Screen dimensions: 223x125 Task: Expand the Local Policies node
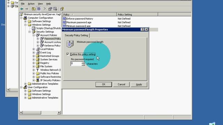[33, 49]
